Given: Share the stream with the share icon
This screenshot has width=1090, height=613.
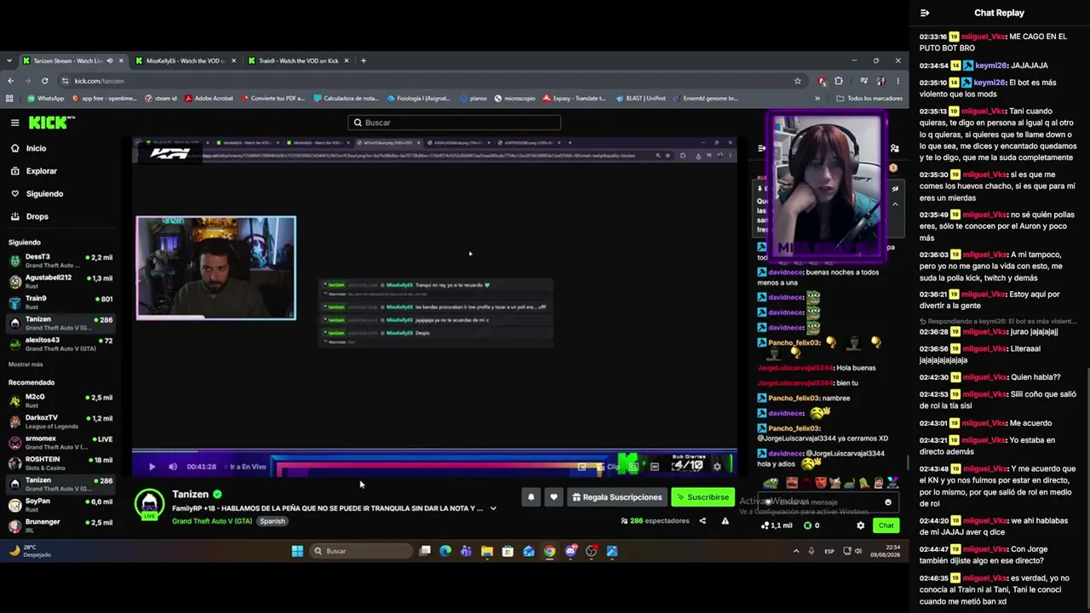Looking at the screenshot, I should (703, 521).
